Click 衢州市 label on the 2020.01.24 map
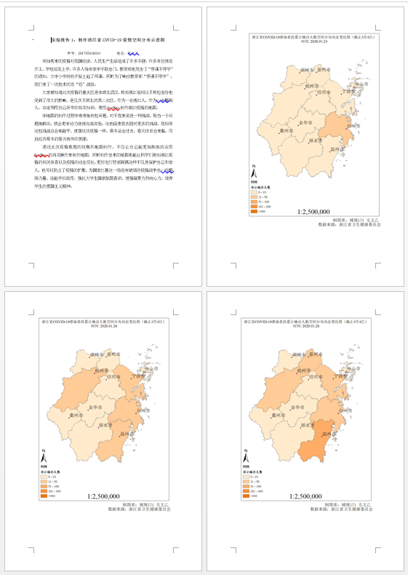408x575 pixels. [287, 130]
